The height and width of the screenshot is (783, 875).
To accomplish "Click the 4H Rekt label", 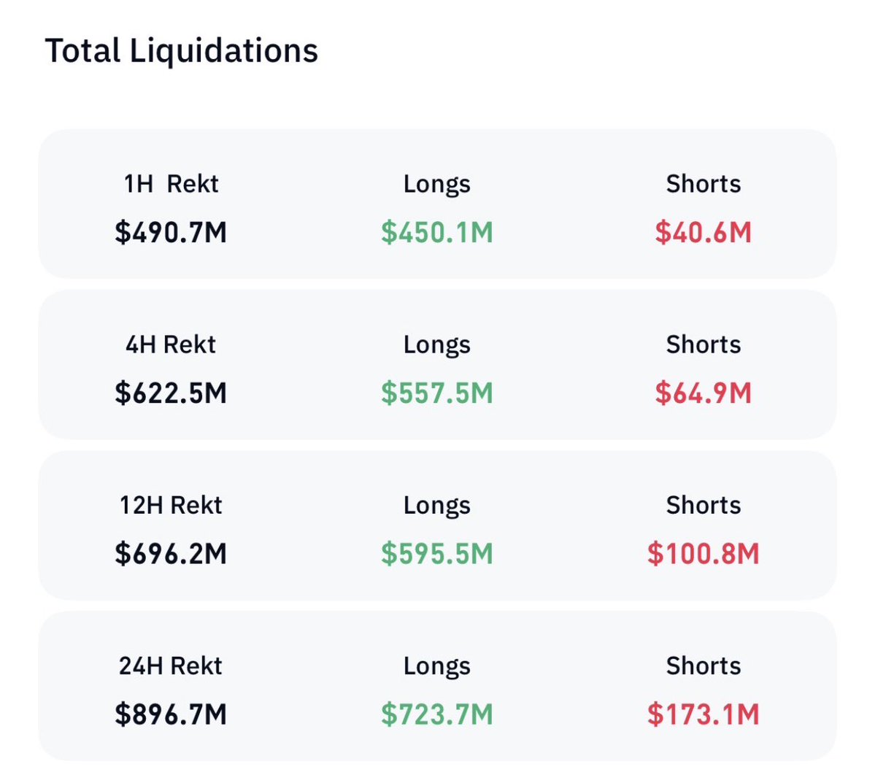I will pos(171,344).
